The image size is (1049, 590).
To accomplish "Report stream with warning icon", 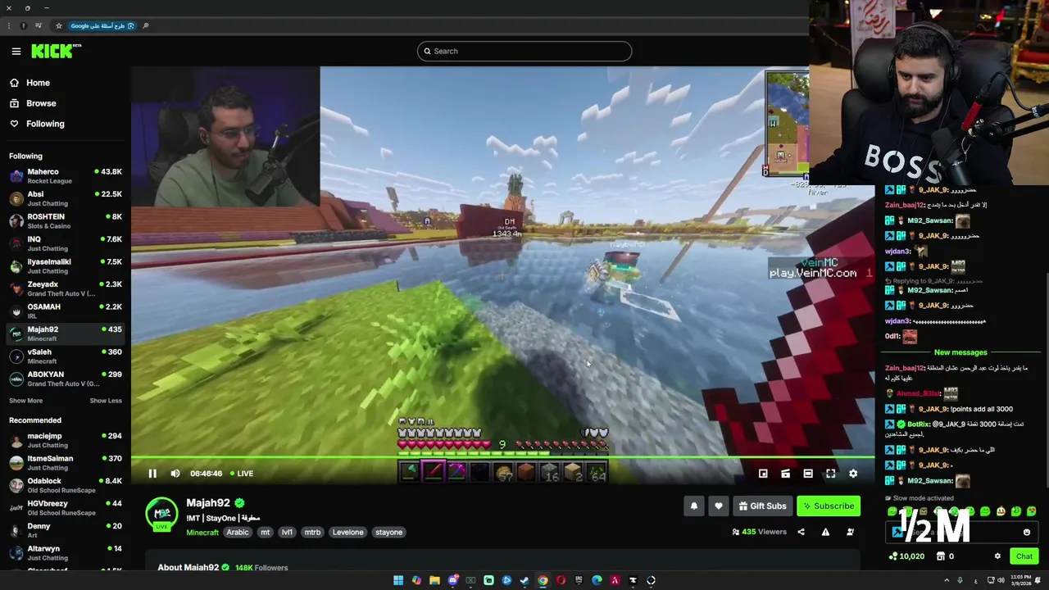I will 825,532.
